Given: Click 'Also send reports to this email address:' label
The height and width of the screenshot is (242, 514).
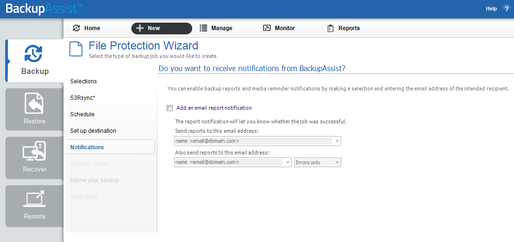Looking at the screenshot, I should pyautogui.click(x=222, y=153).
